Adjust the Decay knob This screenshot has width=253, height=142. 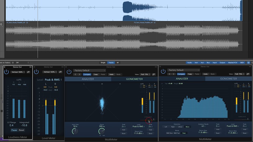pos(102,131)
